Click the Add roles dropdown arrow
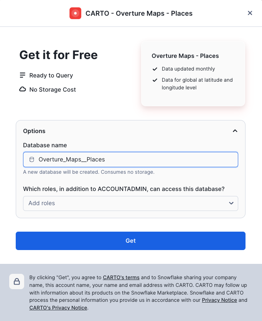The height and width of the screenshot is (321, 262). [x=231, y=203]
